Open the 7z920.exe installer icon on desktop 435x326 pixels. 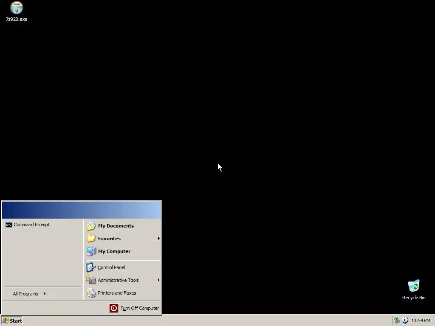17,8
